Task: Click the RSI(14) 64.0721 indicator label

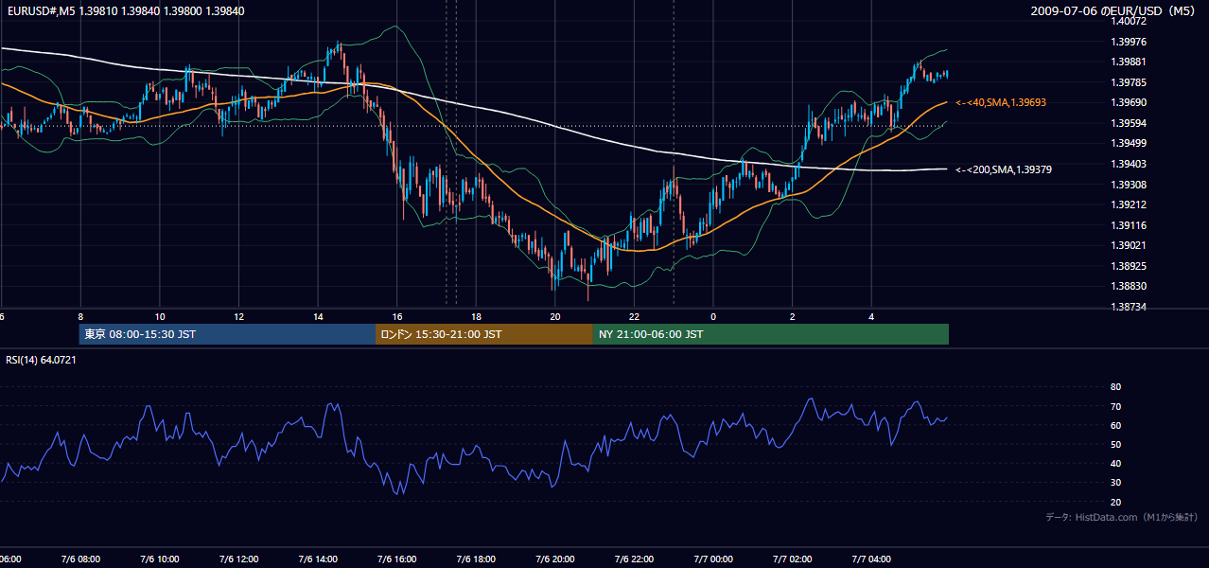Action: [41, 360]
